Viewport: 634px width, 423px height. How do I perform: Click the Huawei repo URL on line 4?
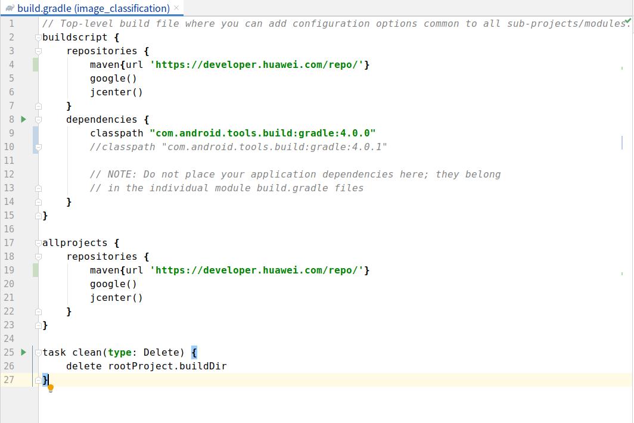(x=259, y=64)
